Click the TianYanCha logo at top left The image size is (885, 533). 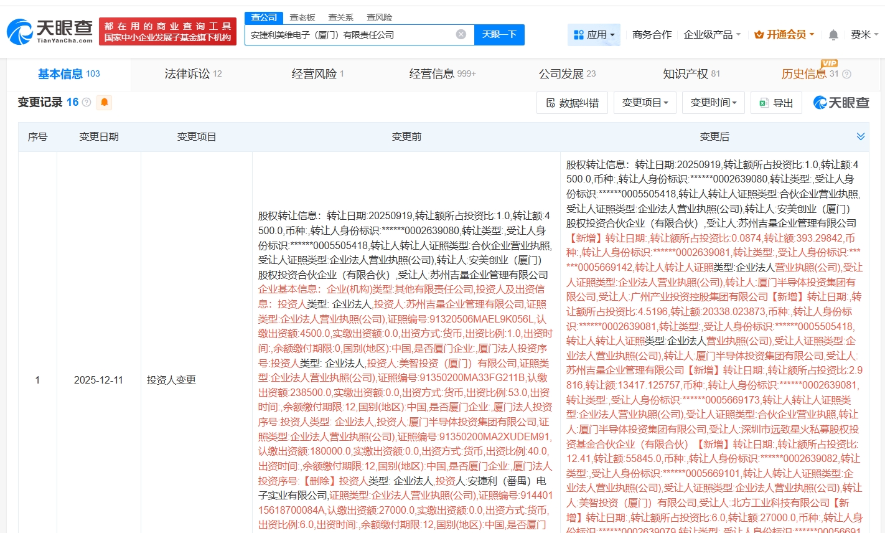pos(50,31)
